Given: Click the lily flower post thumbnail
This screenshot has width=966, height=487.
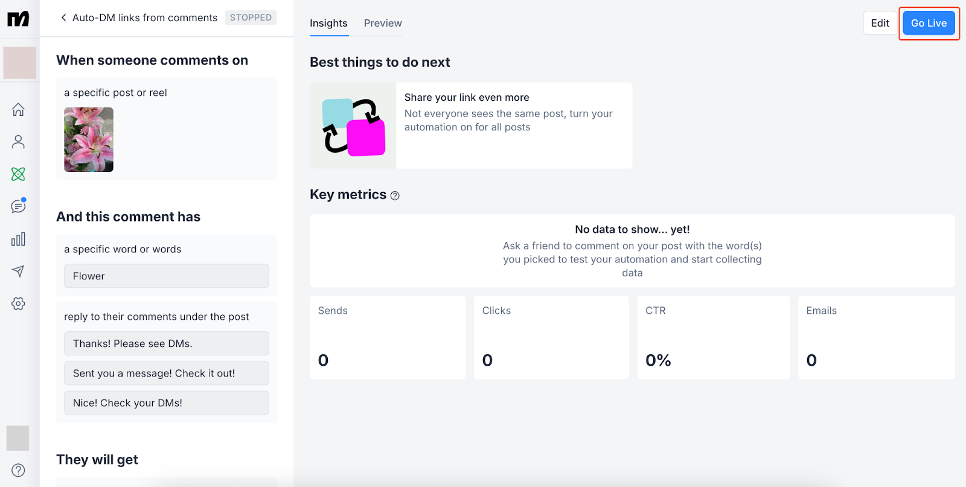Looking at the screenshot, I should tap(89, 139).
